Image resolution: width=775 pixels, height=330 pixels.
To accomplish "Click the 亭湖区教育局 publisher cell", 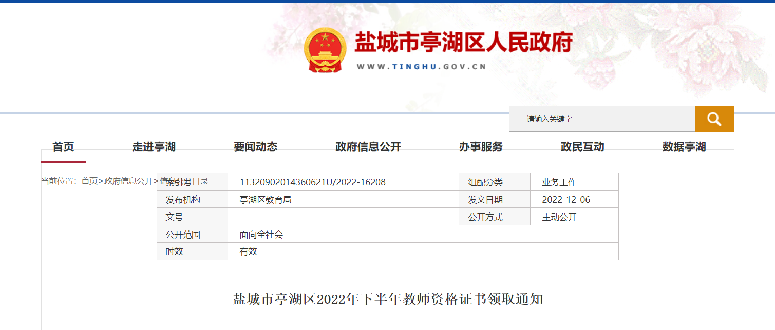I will [343, 200].
